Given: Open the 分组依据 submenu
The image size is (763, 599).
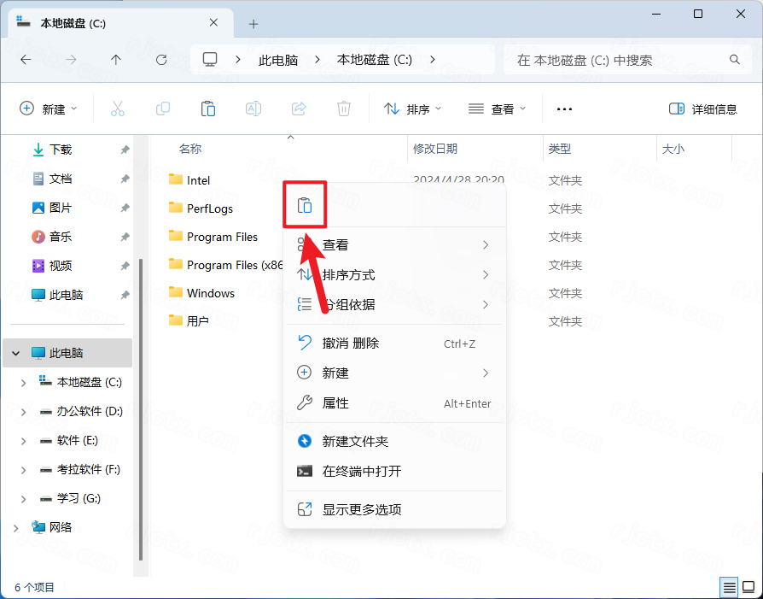Looking at the screenshot, I should 394,304.
